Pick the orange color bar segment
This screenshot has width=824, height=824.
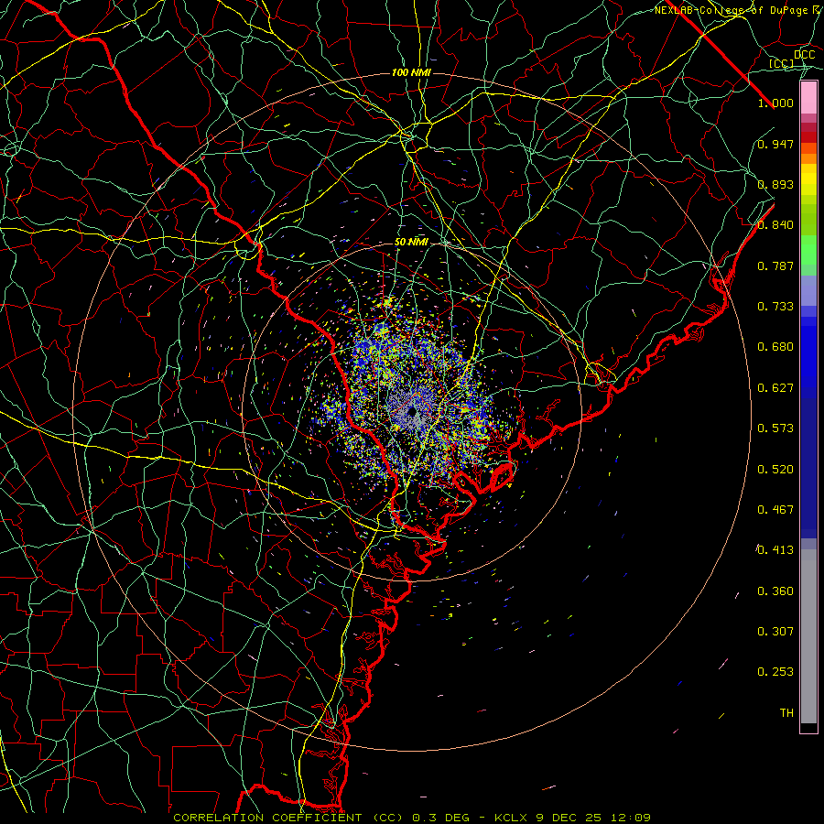point(808,158)
